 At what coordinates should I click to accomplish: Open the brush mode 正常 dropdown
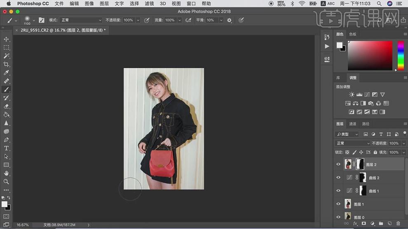pyautogui.click(x=81, y=20)
